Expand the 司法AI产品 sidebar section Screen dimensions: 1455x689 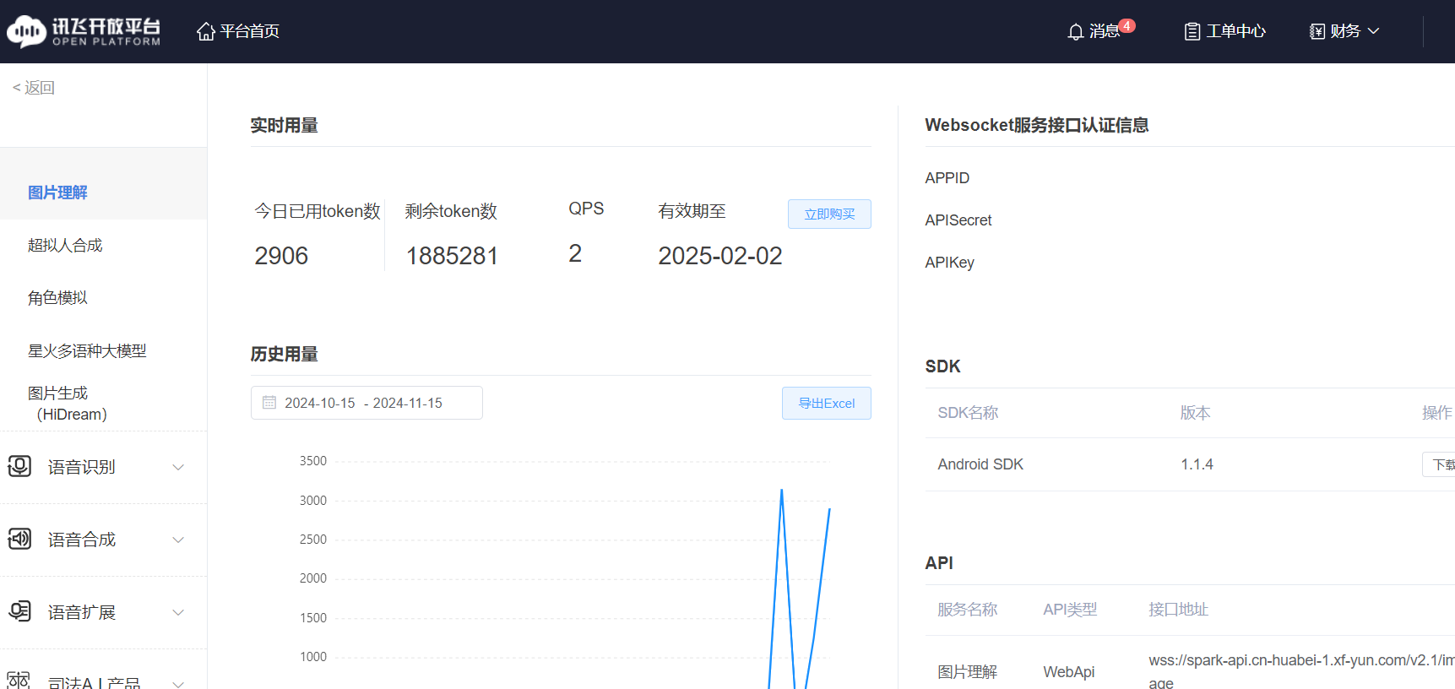[178, 683]
